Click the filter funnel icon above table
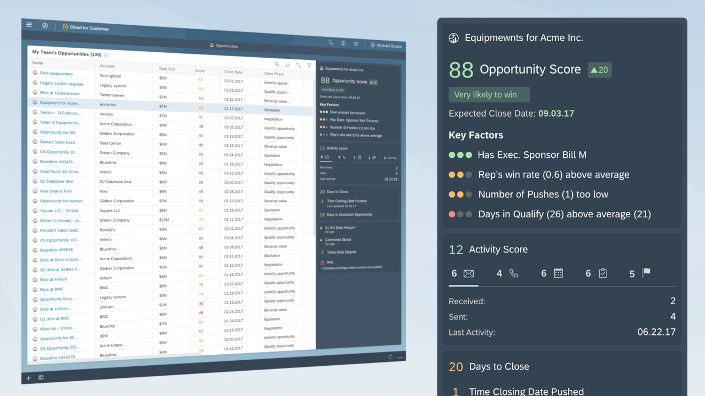This screenshot has height=396, width=705. click(309, 65)
